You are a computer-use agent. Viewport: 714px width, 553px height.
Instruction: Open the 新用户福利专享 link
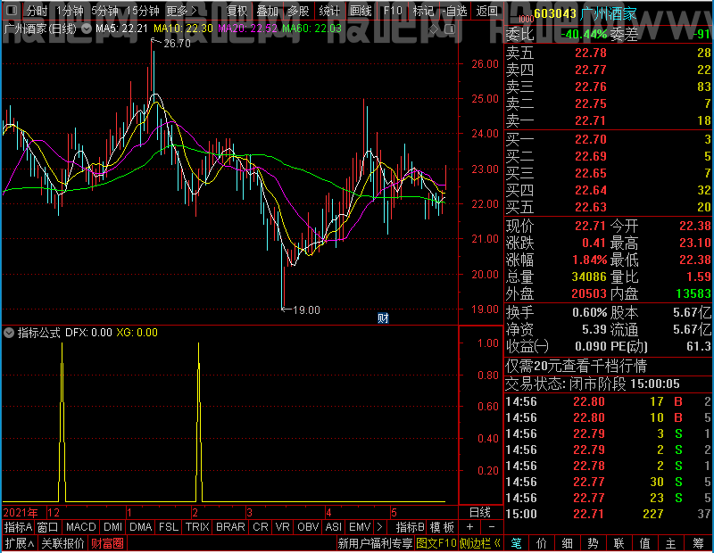coord(375,543)
